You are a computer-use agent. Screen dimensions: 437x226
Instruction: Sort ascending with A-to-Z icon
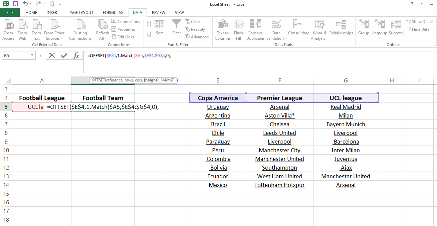(x=149, y=24)
